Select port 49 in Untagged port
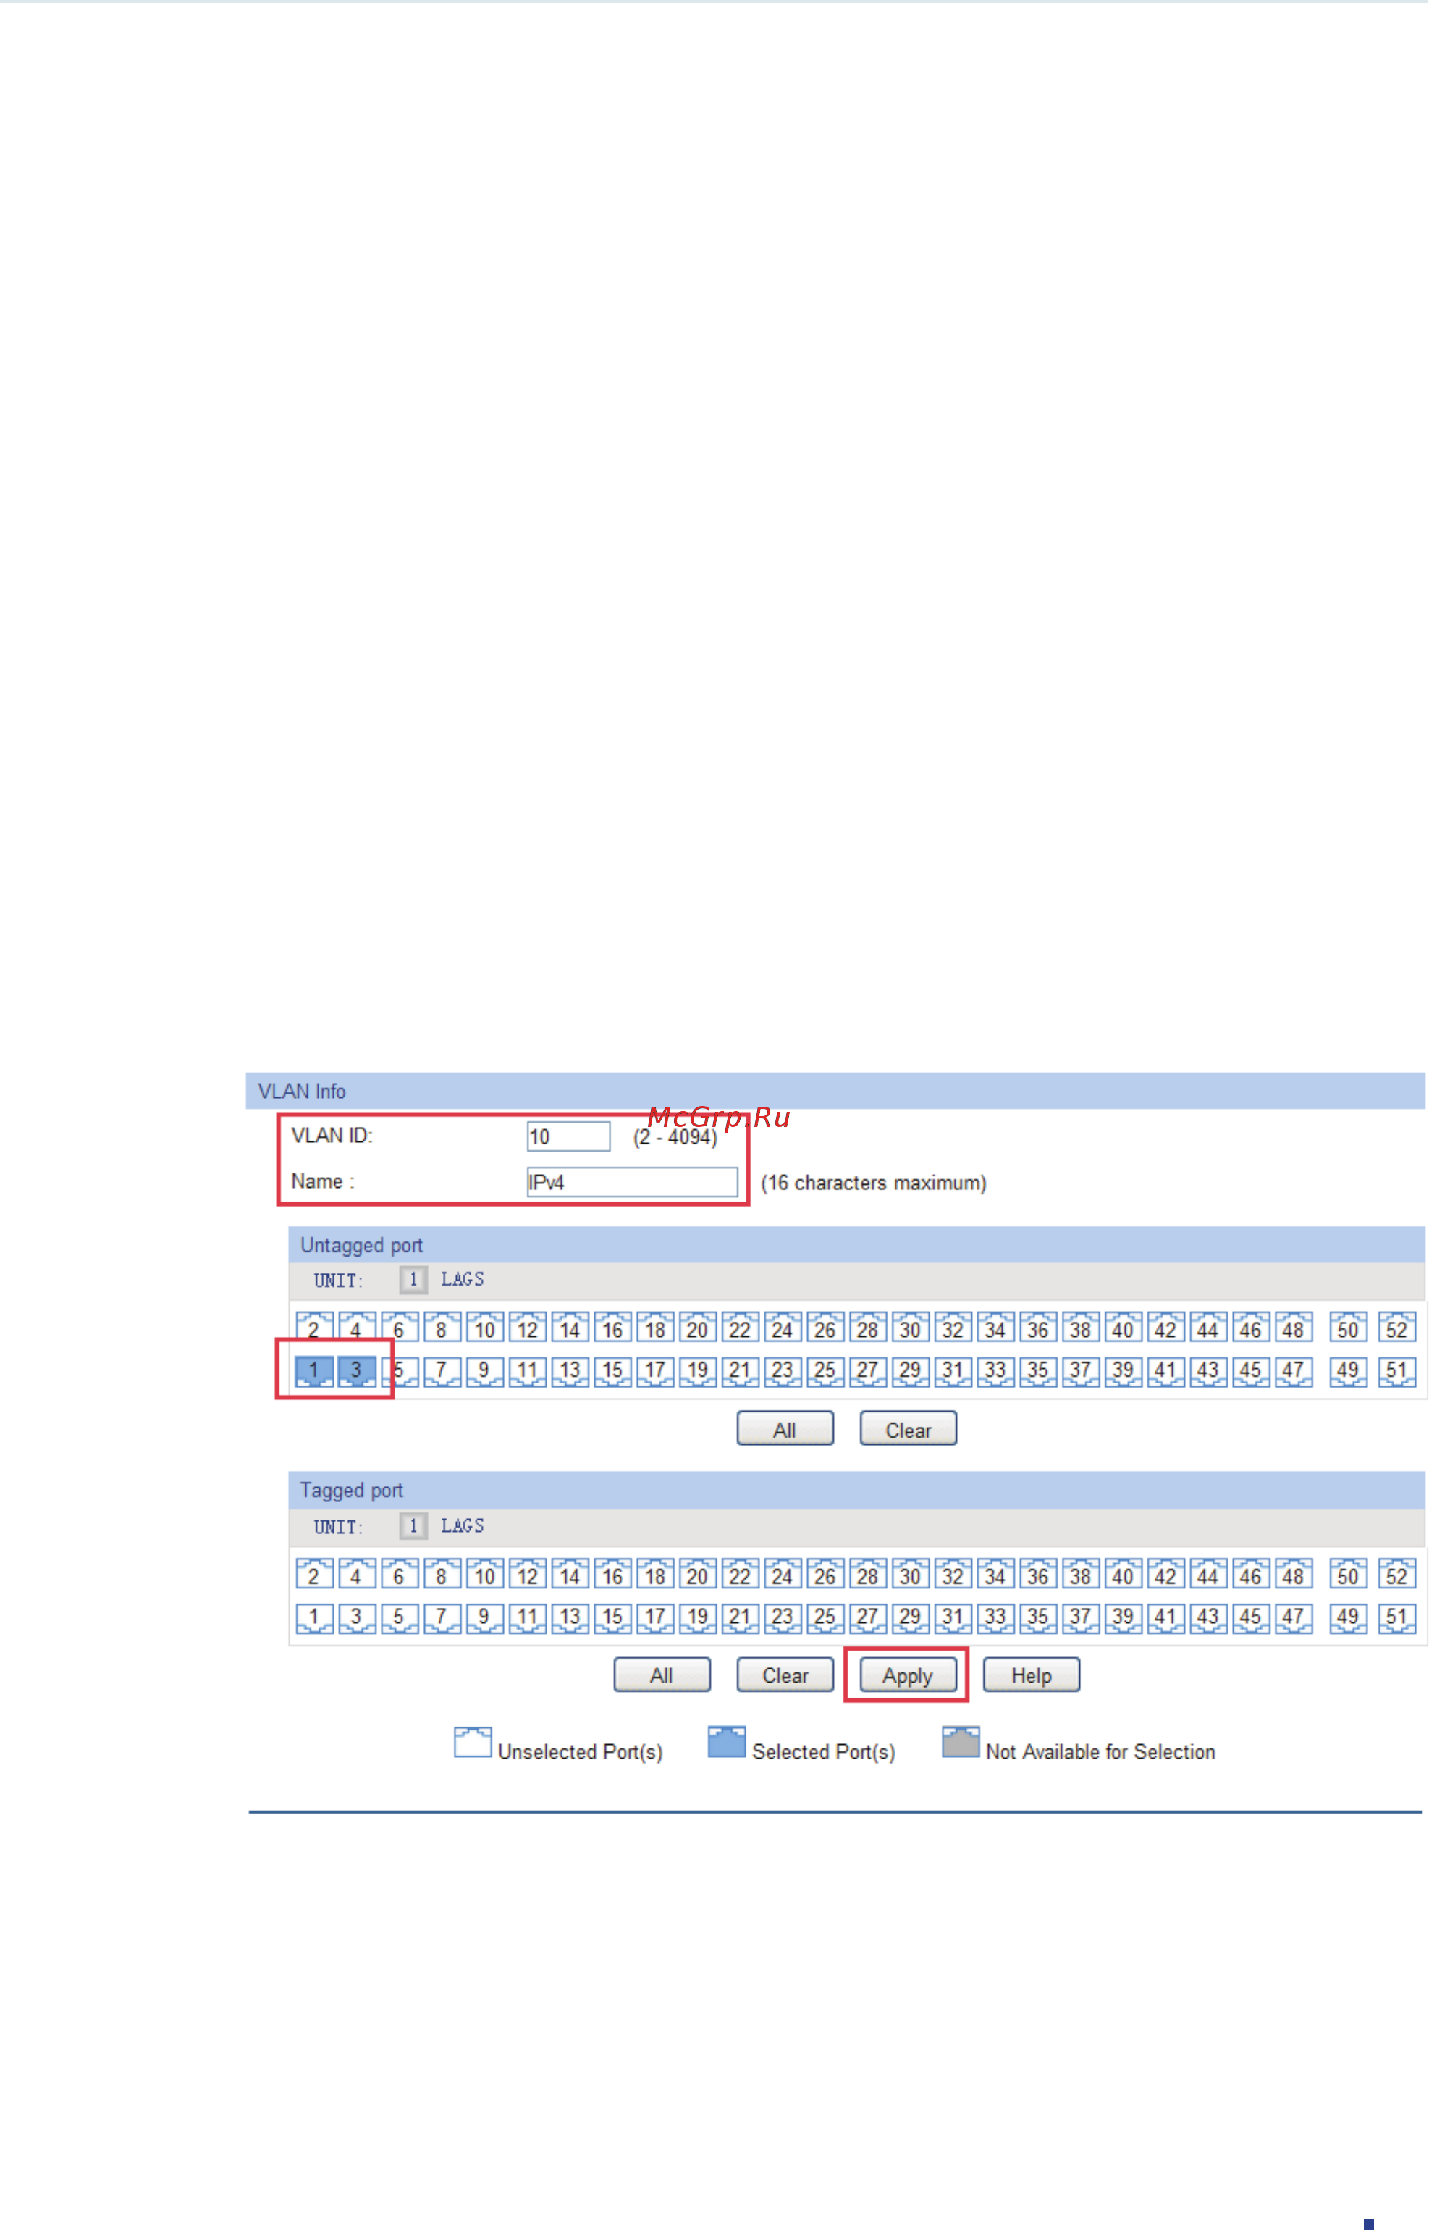The image size is (1429, 2233). pos(1349,1373)
